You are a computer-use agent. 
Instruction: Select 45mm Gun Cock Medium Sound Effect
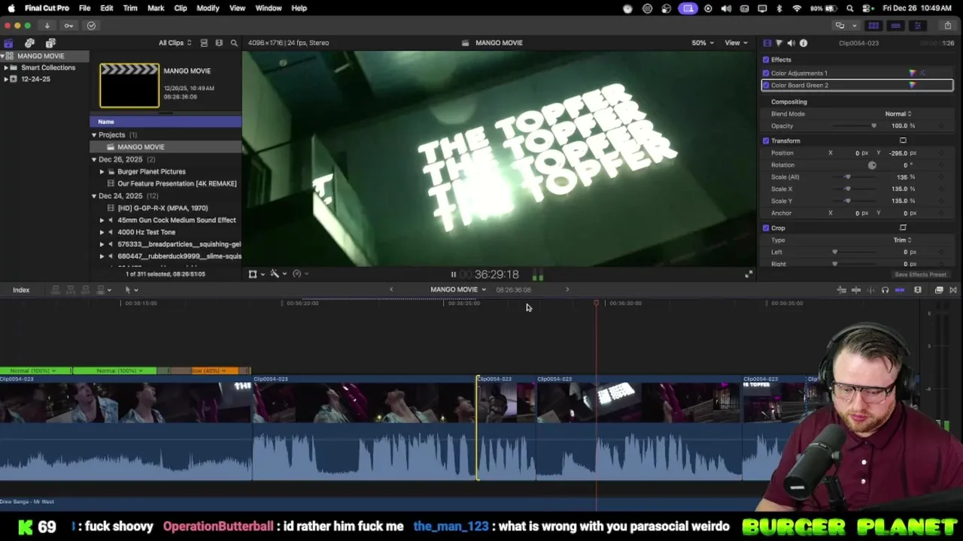[x=177, y=220]
